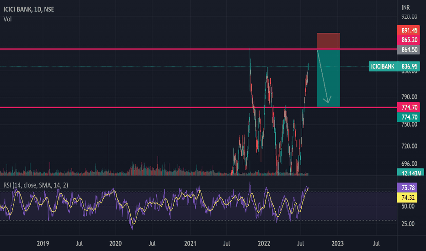This screenshot has height=251, width=426.
Task: Click the 696.00 price axis label
Action: tap(409, 164)
